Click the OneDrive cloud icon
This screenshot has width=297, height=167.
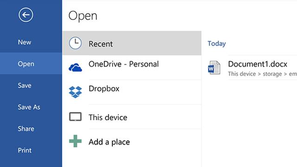point(75,67)
